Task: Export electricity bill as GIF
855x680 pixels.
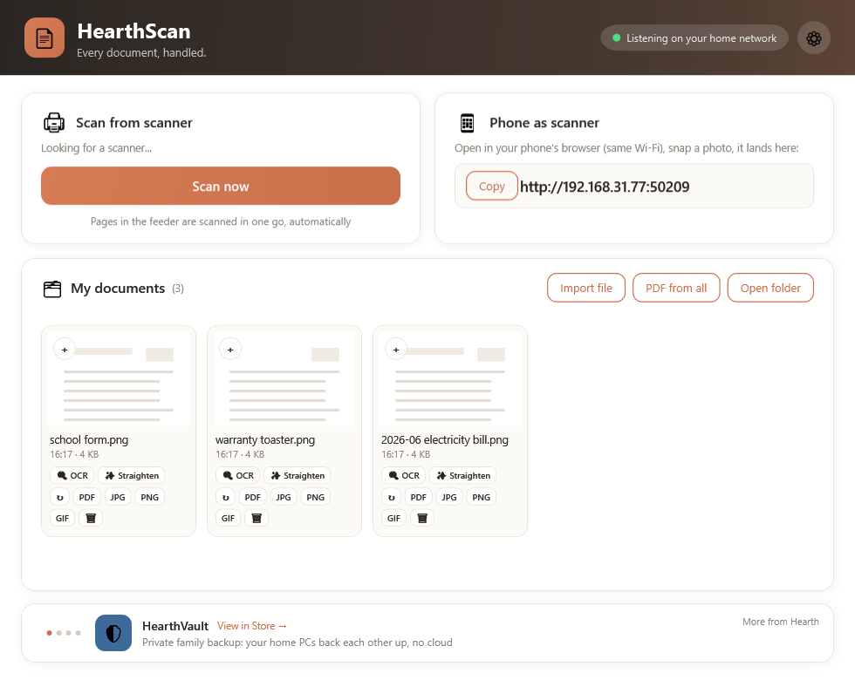Action: (x=393, y=518)
